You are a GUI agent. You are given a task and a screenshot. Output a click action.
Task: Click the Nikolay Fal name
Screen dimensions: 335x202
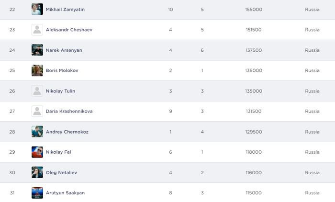click(58, 152)
